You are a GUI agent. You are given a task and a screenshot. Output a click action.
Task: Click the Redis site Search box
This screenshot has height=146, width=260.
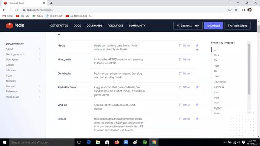[x=188, y=26]
